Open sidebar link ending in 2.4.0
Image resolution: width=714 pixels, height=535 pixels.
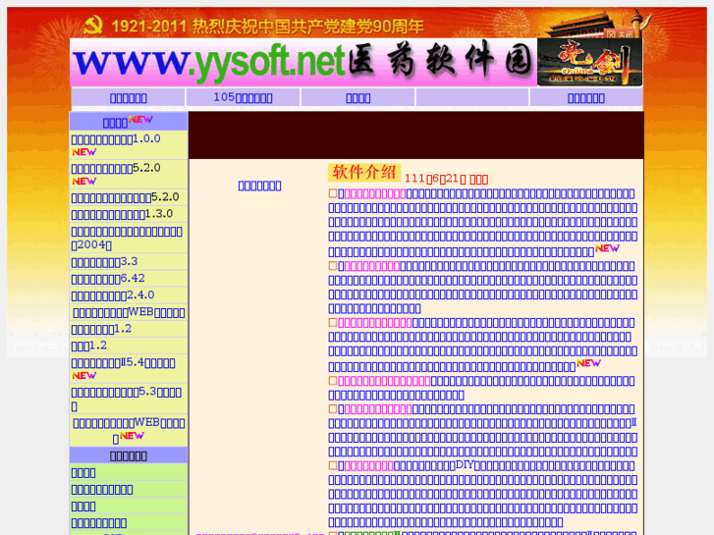pyautogui.click(x=113, y=295)
